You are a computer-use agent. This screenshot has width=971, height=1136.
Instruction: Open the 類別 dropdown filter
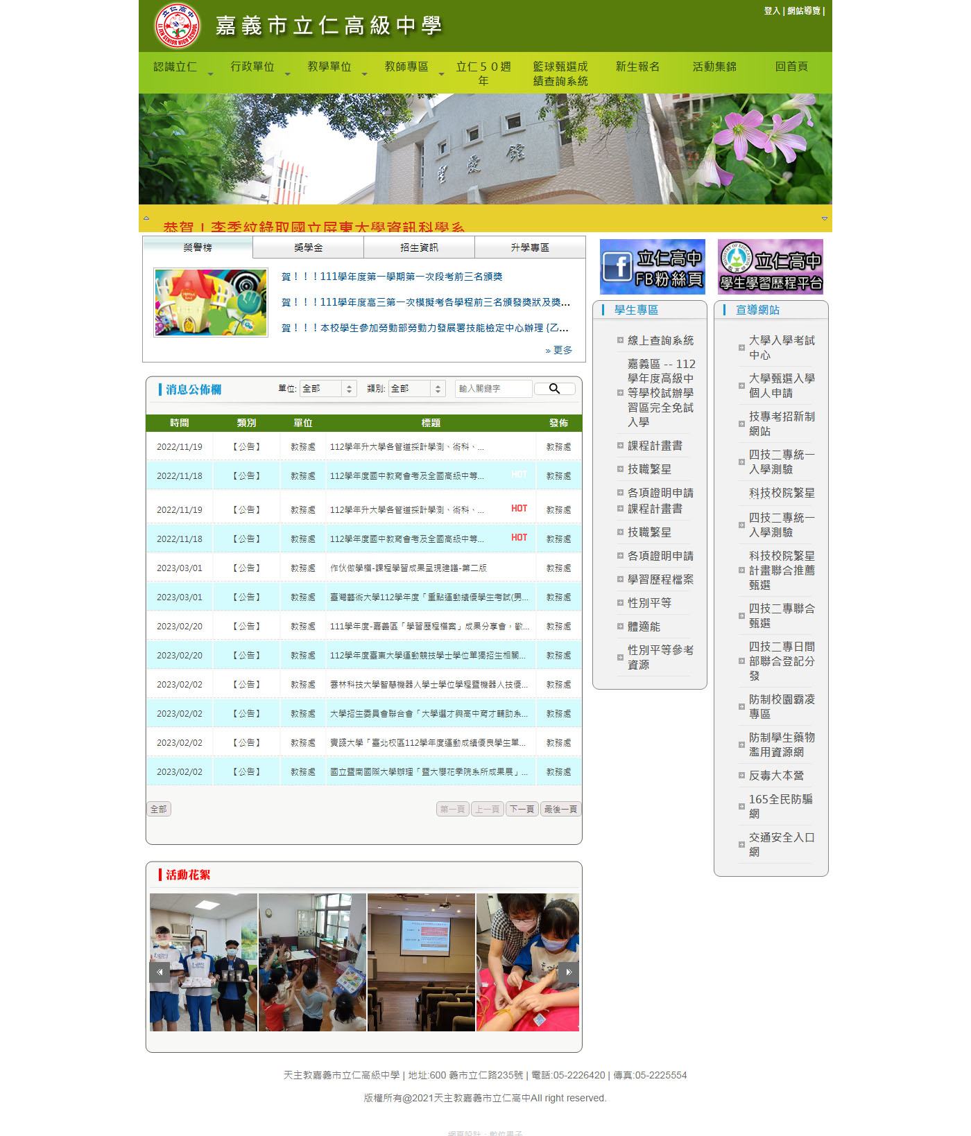[416, 389]
